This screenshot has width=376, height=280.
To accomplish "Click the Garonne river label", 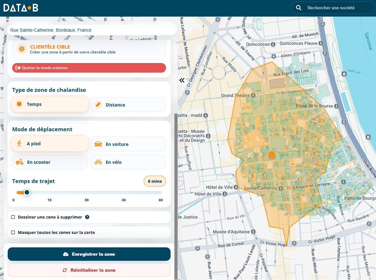I will 368,42.
